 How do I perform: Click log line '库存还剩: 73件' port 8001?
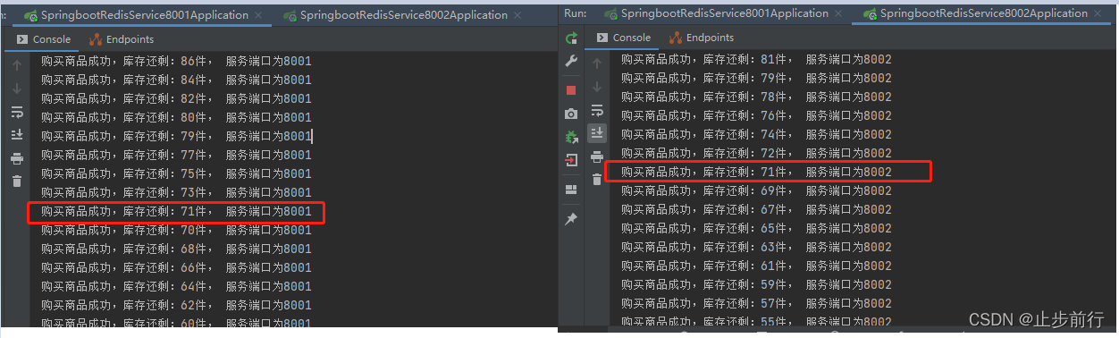tap(176, 192)
